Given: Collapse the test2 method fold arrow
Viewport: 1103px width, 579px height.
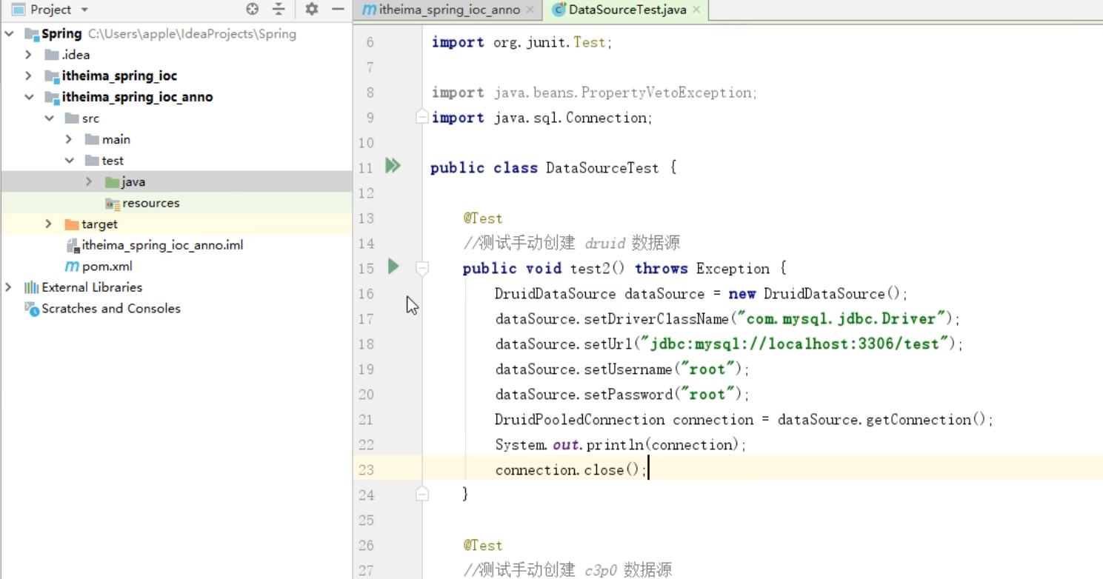Looking at the screenshot, I should point(421,268).
